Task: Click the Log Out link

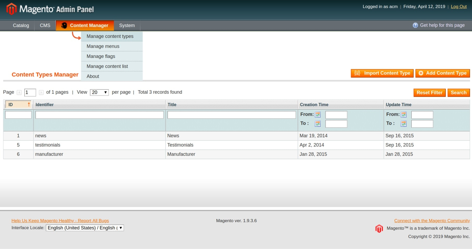Action: (x=459, y=7)
